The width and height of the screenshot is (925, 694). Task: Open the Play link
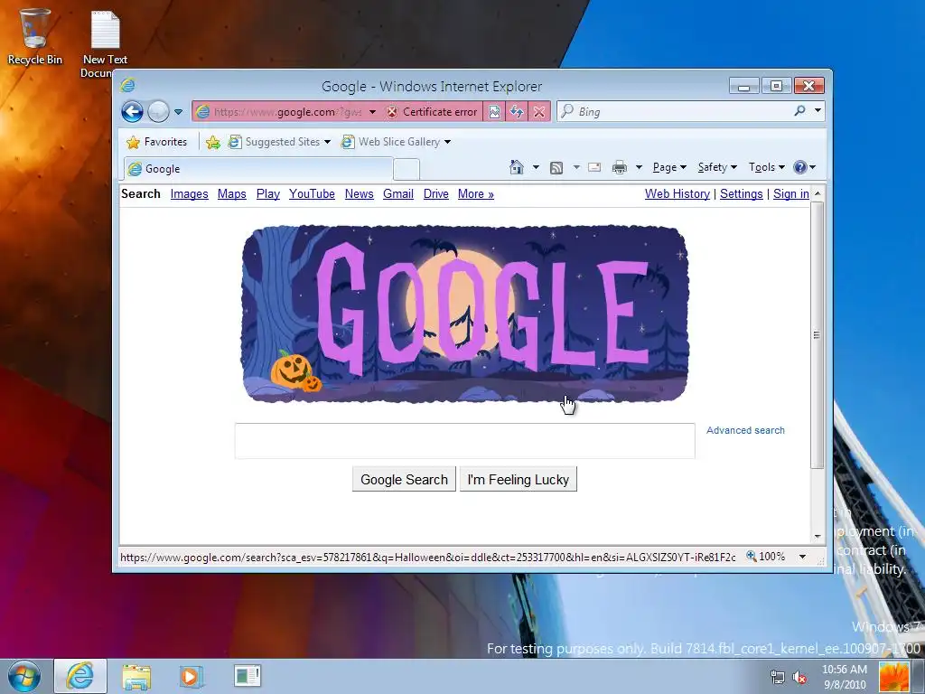coord(267,194)
